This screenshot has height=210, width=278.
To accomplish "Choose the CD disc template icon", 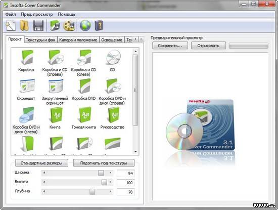I will [x=112, y=61].
